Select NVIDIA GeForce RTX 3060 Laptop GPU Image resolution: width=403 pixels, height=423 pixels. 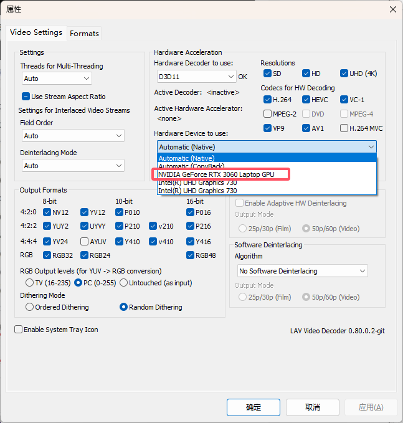[x=216, y=174]
